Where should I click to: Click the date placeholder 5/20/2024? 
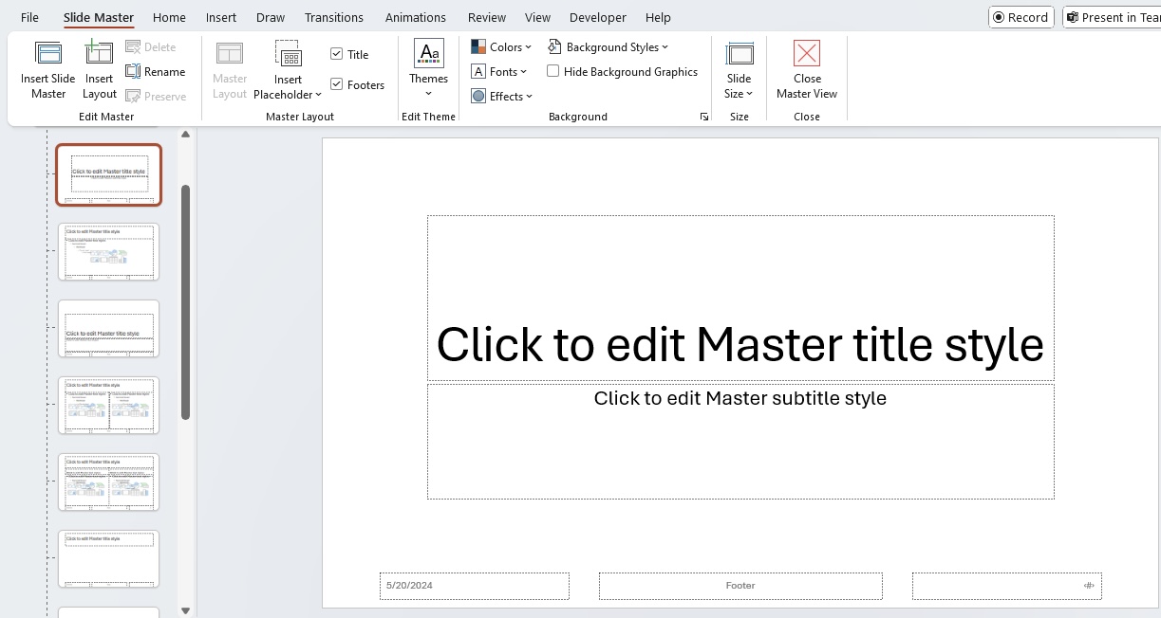(x=475, y=586)
